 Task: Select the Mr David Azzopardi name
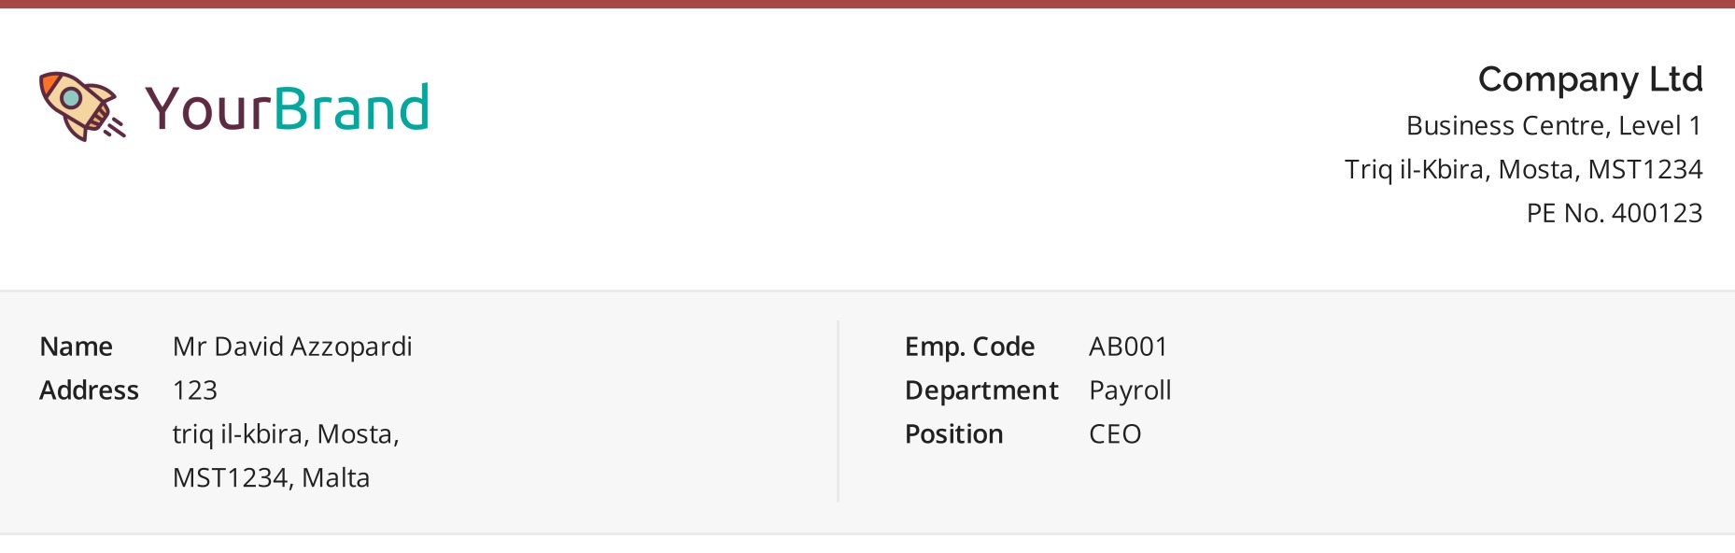292,347
